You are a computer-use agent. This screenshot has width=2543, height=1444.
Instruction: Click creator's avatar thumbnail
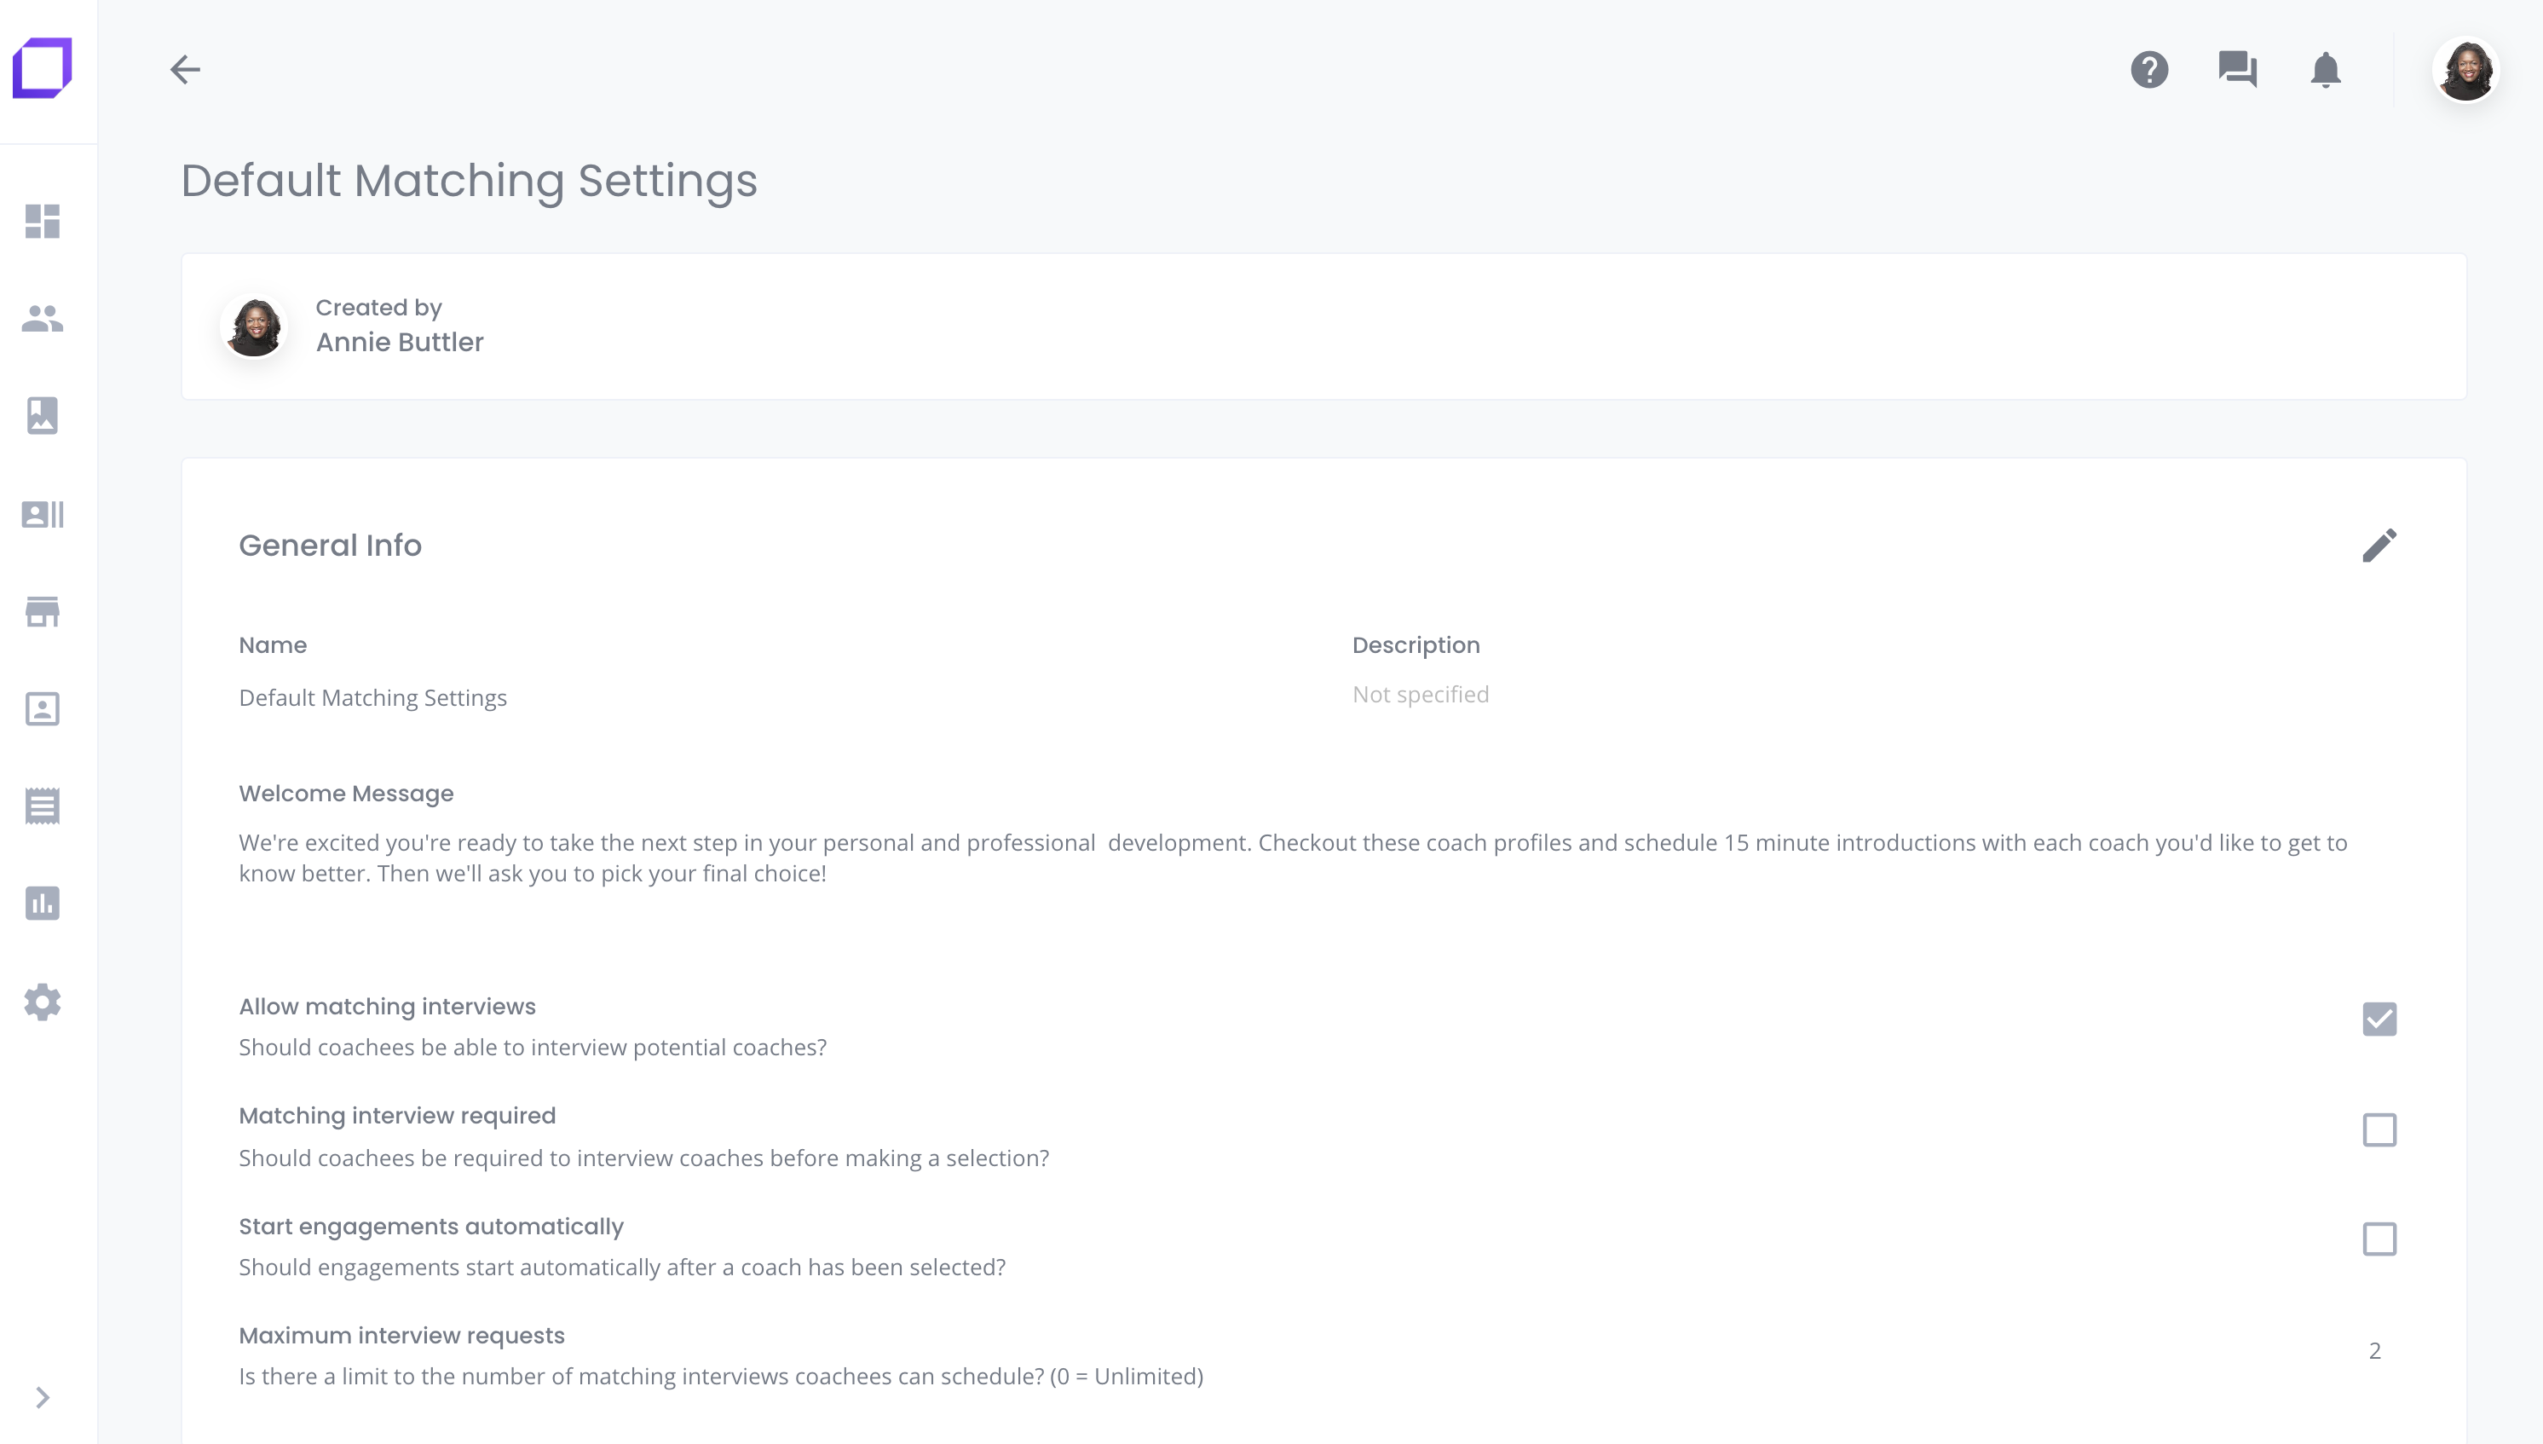tap(254, 326)
